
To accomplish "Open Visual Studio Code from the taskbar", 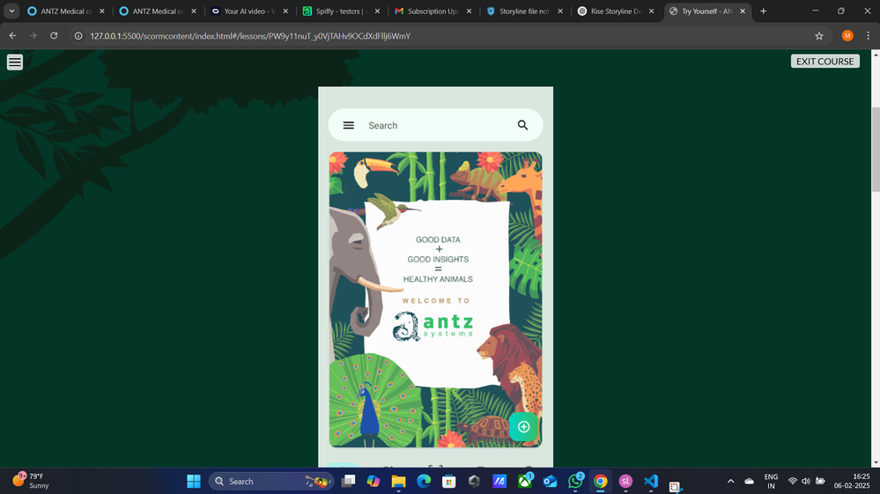I will coord(651,481).
